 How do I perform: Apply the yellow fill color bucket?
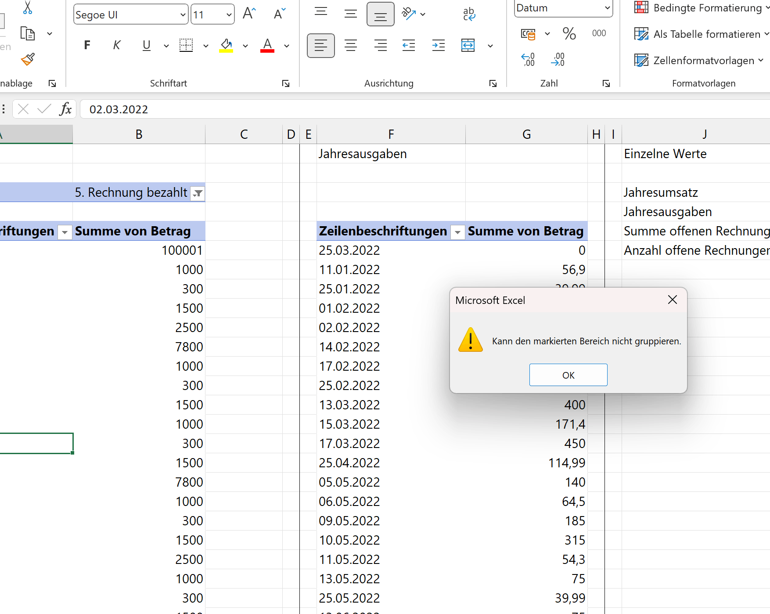click(226, 45)
